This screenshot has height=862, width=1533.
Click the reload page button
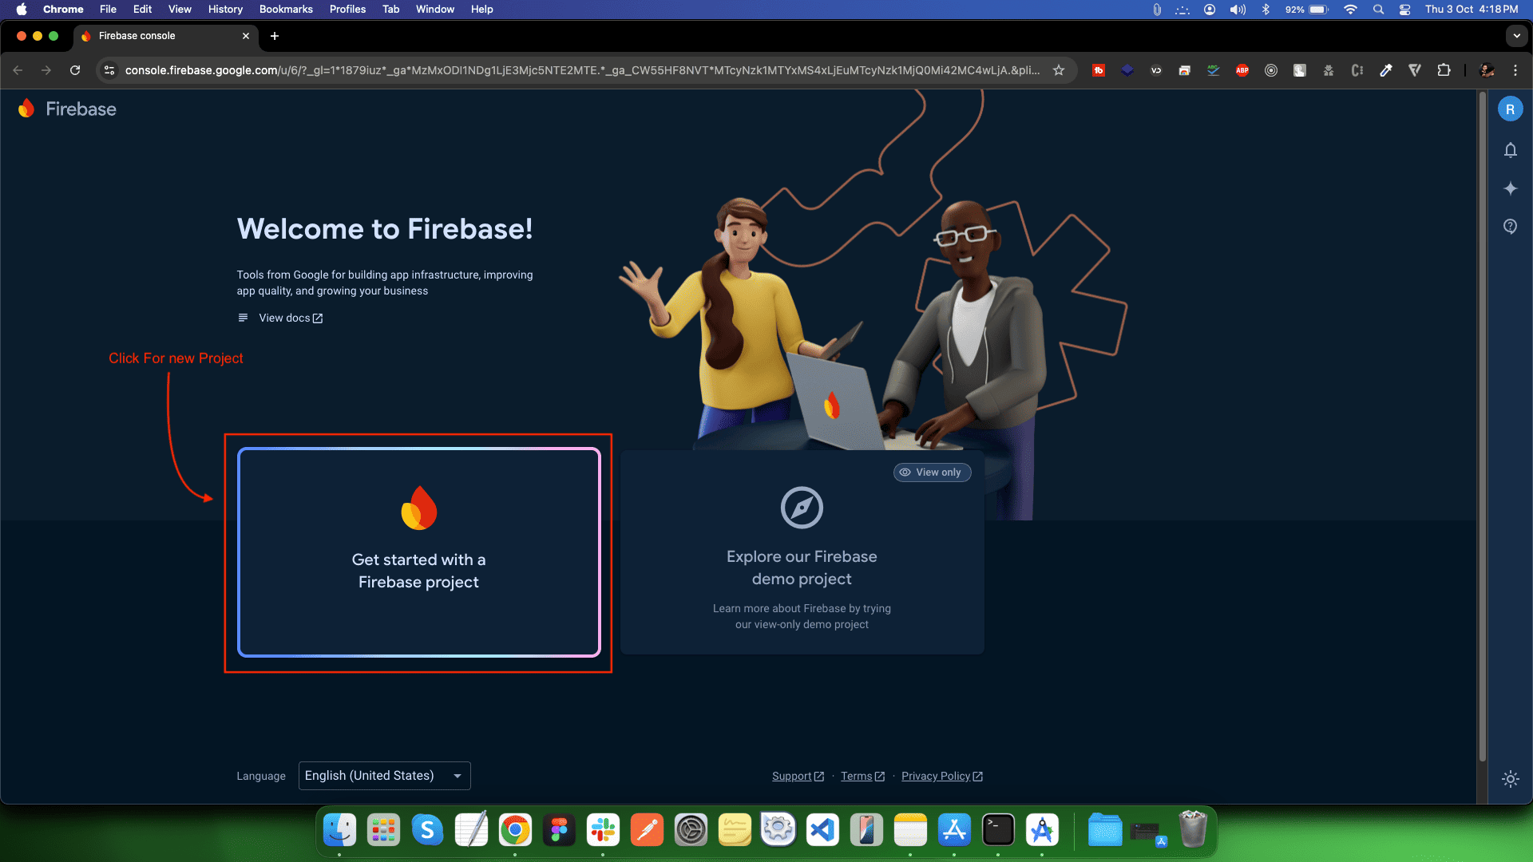point(75,70)
